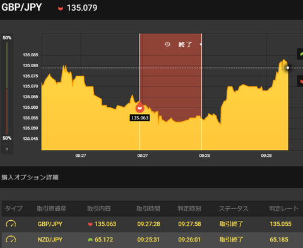Click the 135.063 entry price label
Screen dimensions: 303x248
(x=140, y=118)
